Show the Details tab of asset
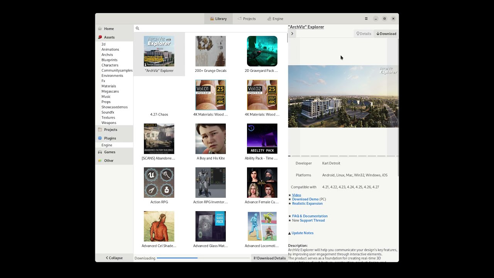The width and height of the screenshot is (494, 278). click(364, 34)
